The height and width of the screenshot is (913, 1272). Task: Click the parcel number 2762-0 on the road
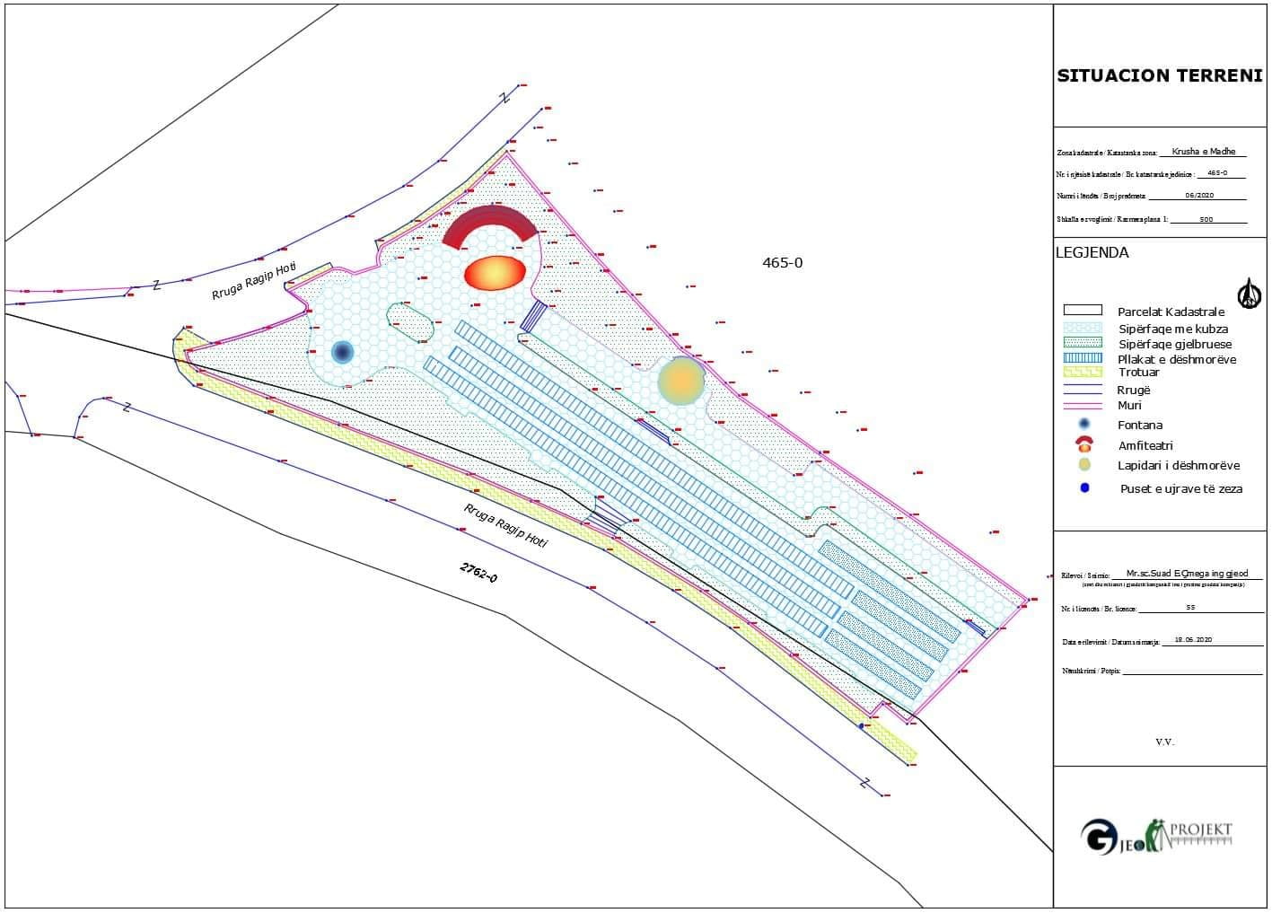click(x=478, y=572)
